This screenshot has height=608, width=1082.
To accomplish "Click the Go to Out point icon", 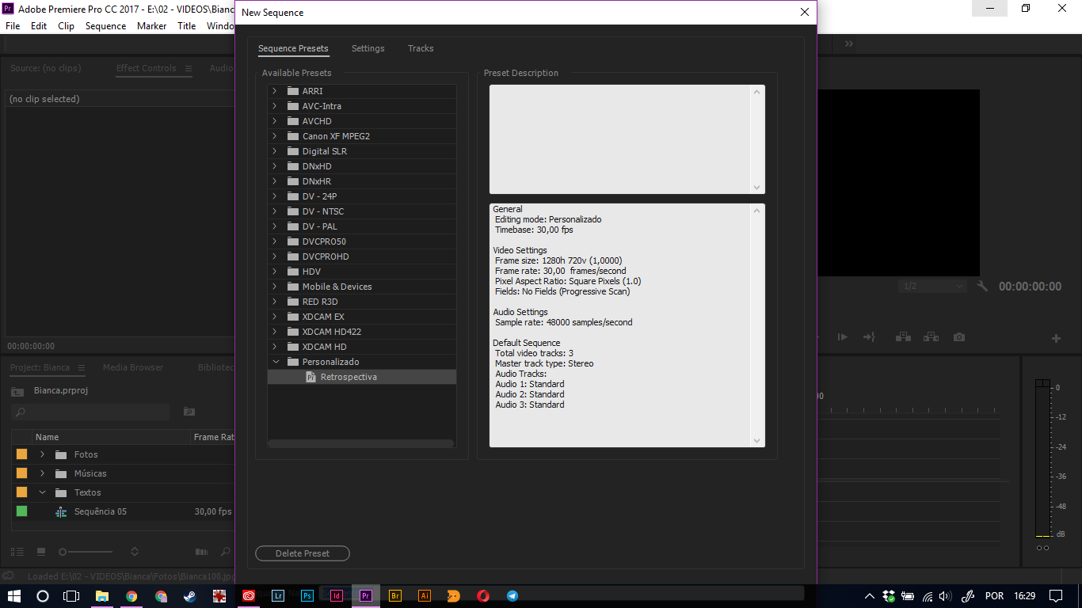I will click(x=869, y=337).
